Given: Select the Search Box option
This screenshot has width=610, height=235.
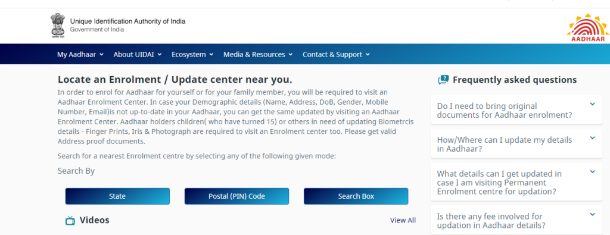Looking at the screenshot, I should 356,196.
